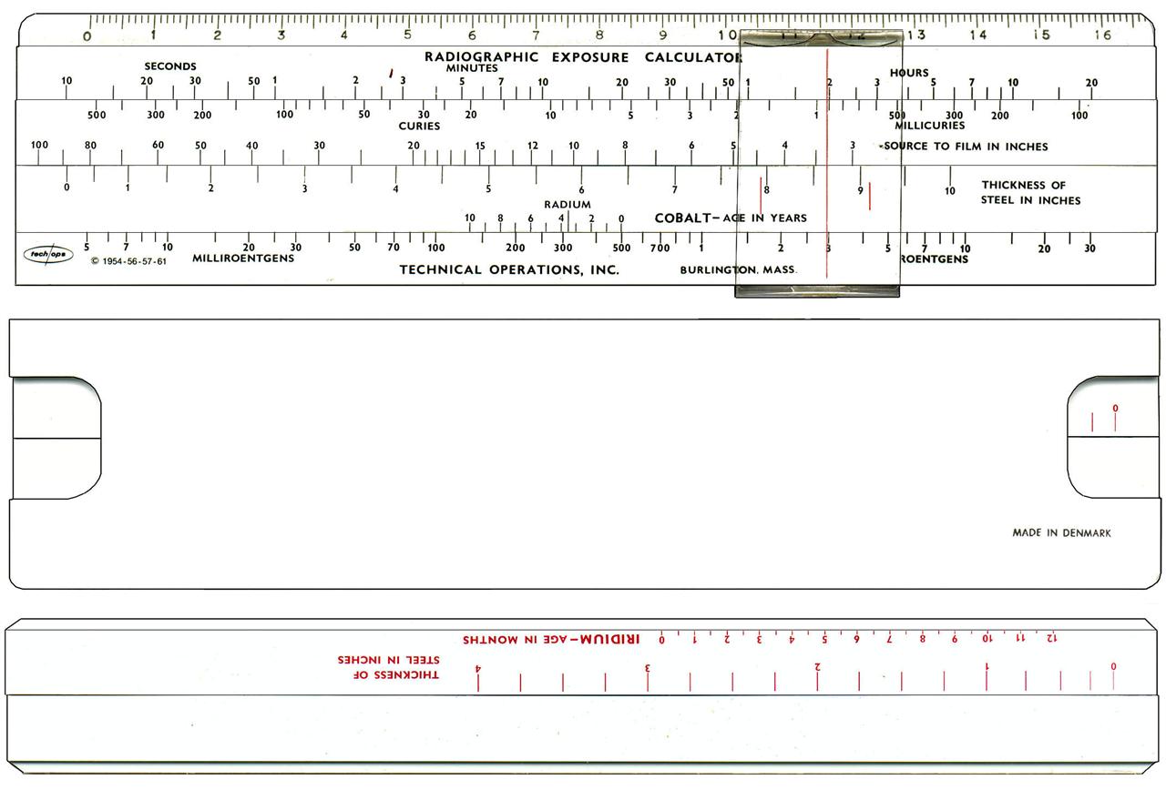1166x790 pixels.
Task: Click the "SOURCE TO FILM IN INCHES" label
Action: [966, 147]
